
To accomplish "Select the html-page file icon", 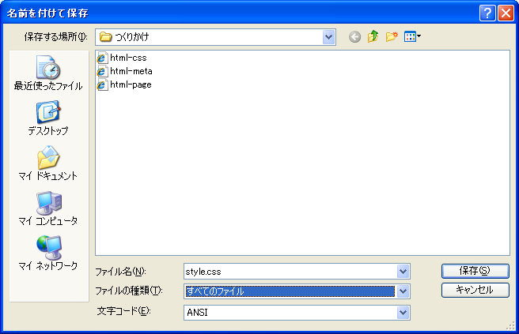I will [x=102, y=85].
